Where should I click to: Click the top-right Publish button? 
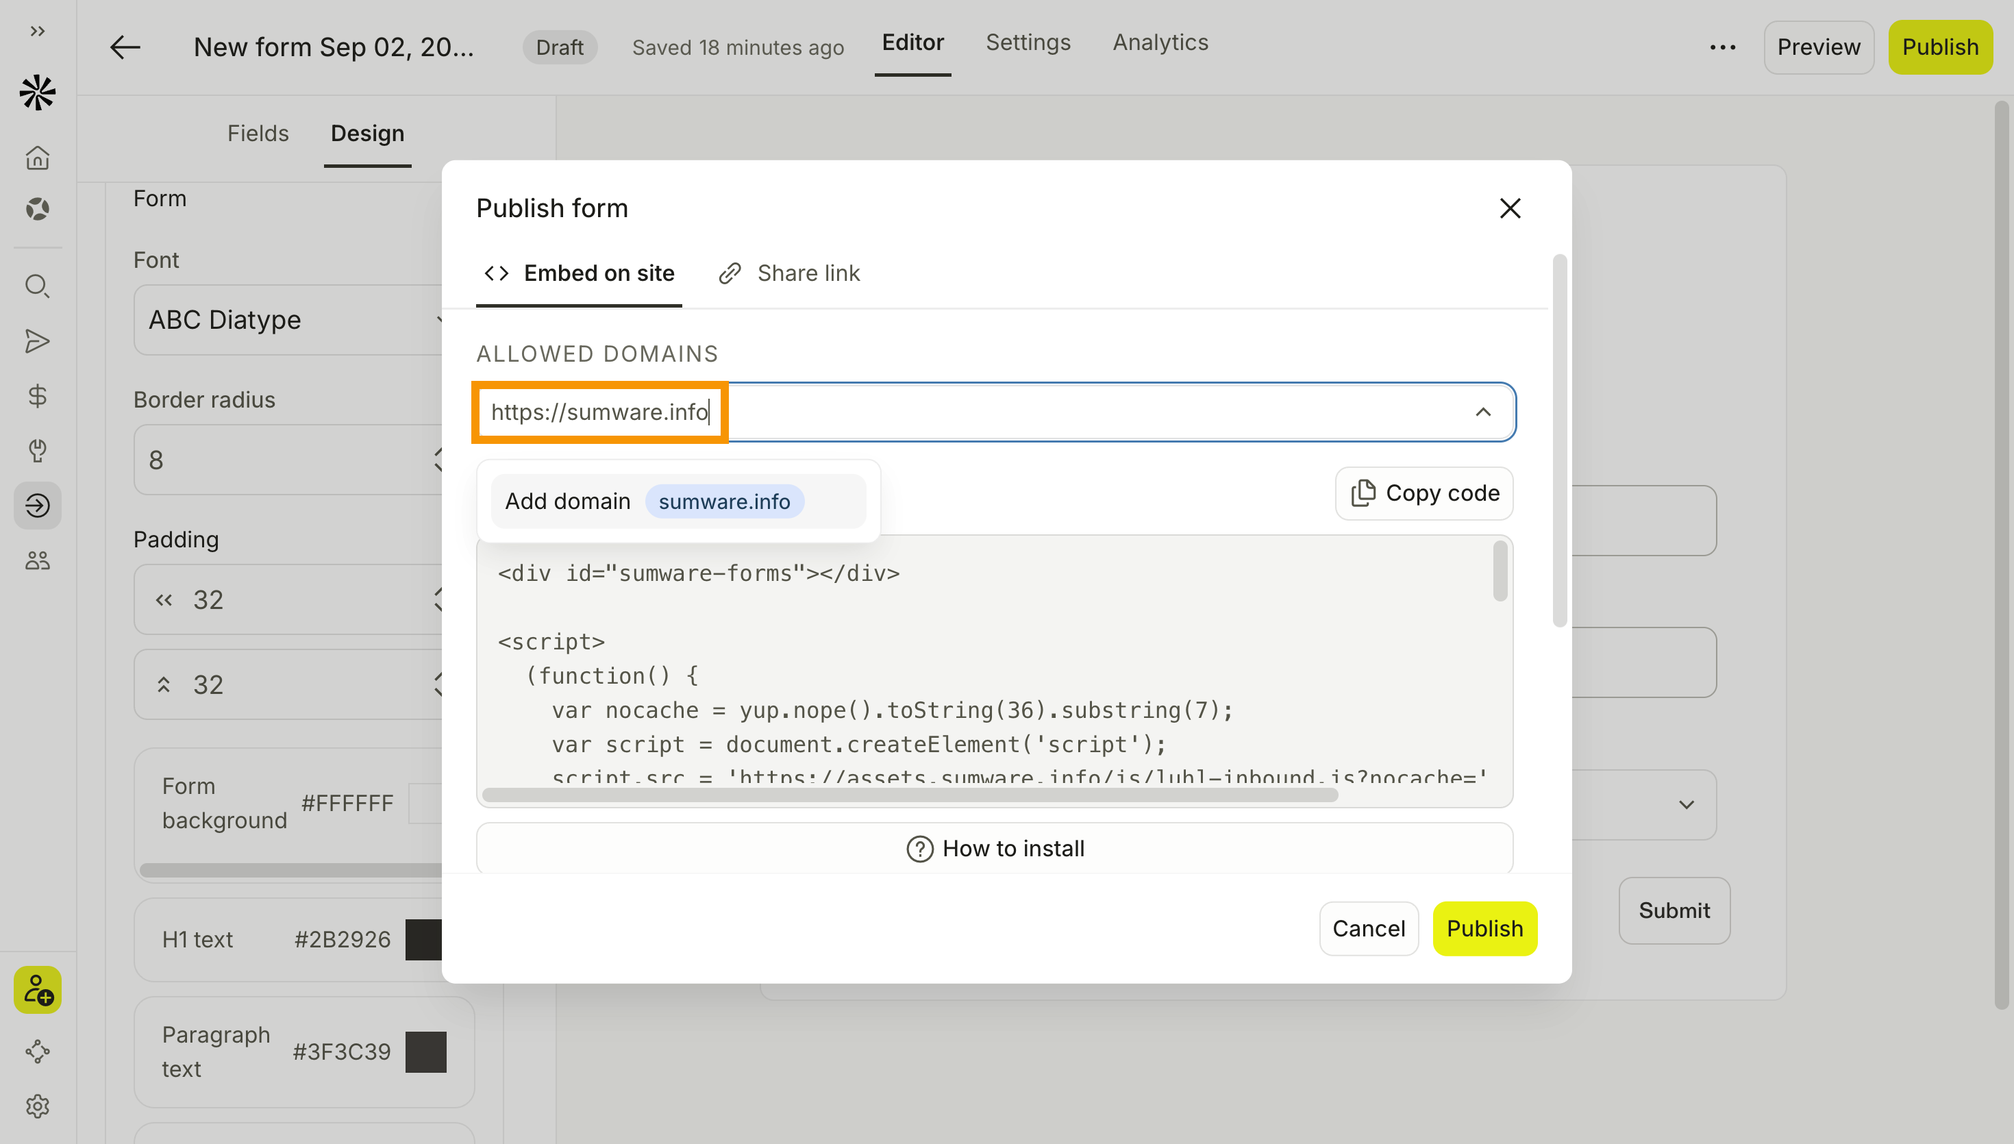coord(1940,47)
